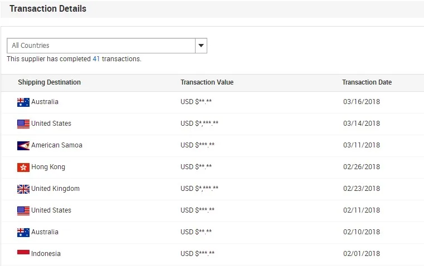Click the Hong Kong flag icon

(x=23, y=167)
